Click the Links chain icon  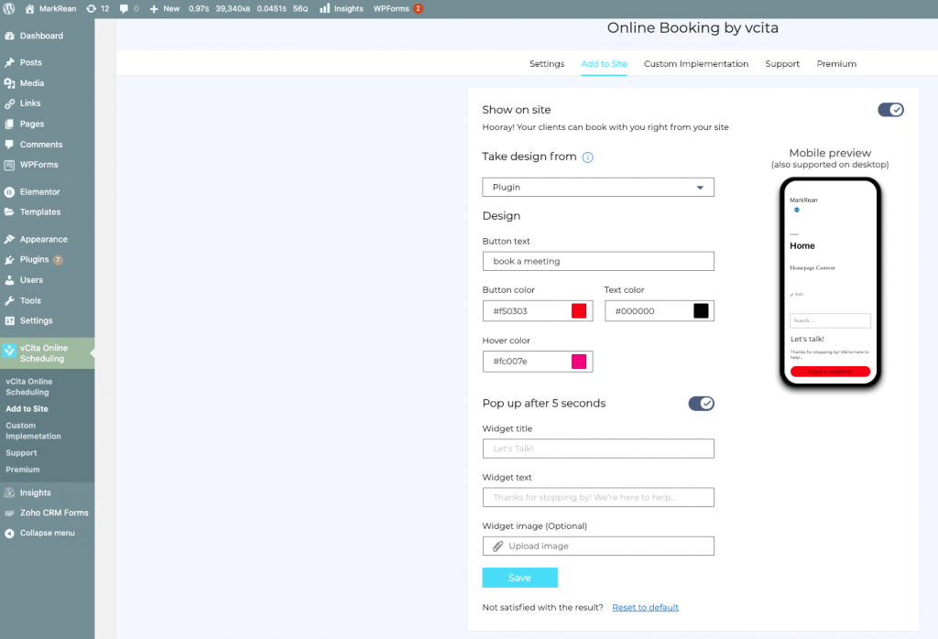click(x=9, y=103)
